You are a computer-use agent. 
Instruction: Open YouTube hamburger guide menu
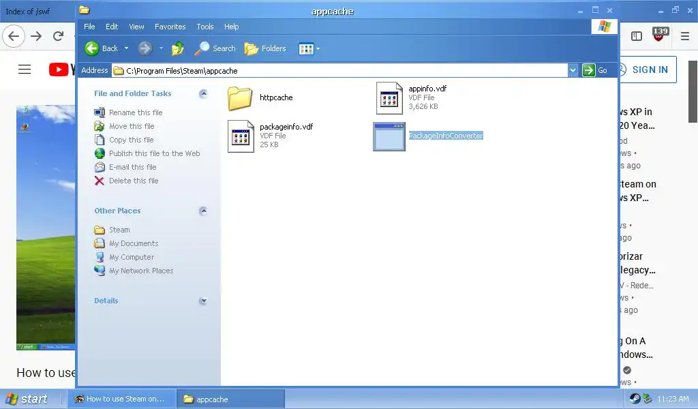(x=25, y=70)
